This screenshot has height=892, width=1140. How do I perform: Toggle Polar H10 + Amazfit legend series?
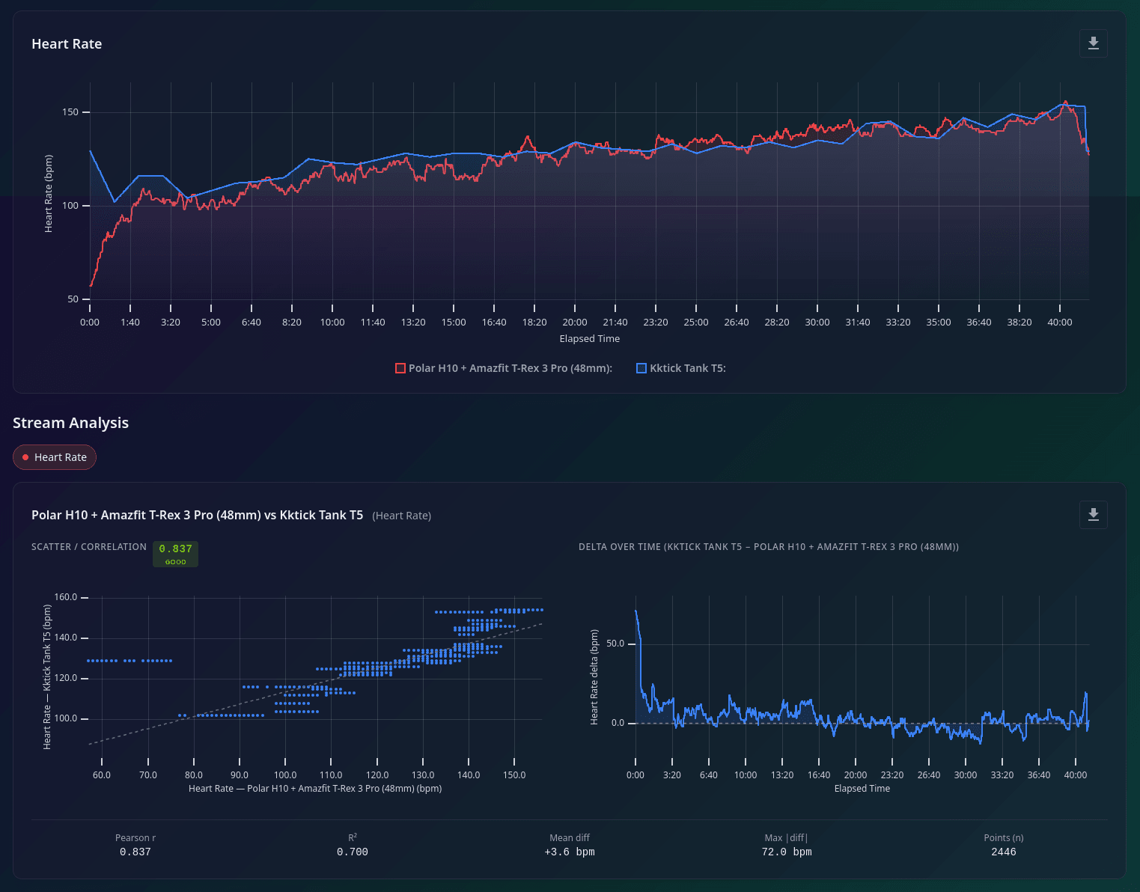click(504, 368)
